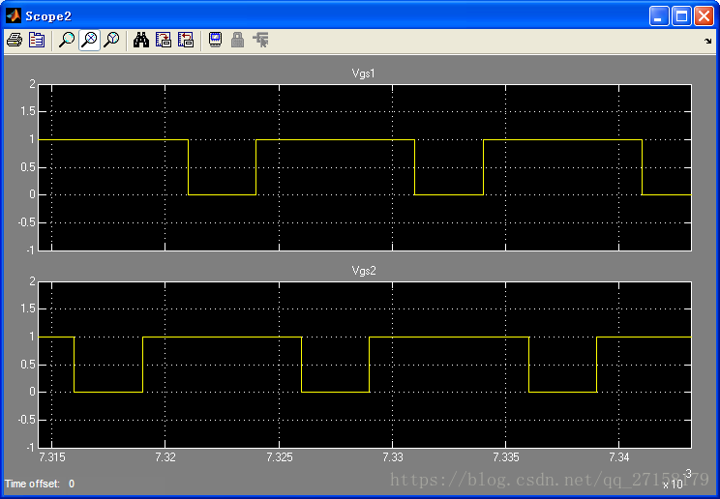Click the lock axes selection icon
This screenshot has width=720, height=499.
click(237, 41)
